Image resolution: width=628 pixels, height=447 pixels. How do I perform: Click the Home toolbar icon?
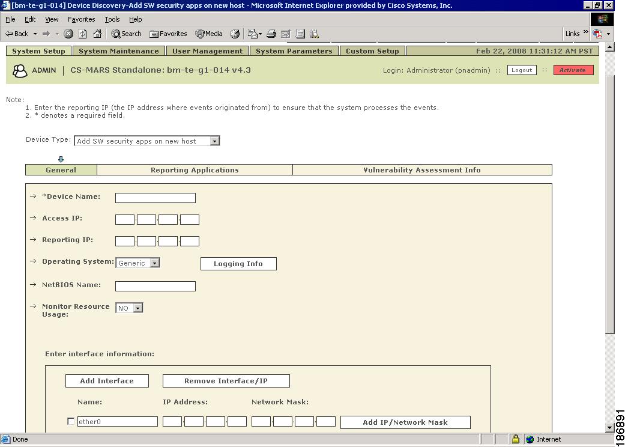[x=96, y=34]
